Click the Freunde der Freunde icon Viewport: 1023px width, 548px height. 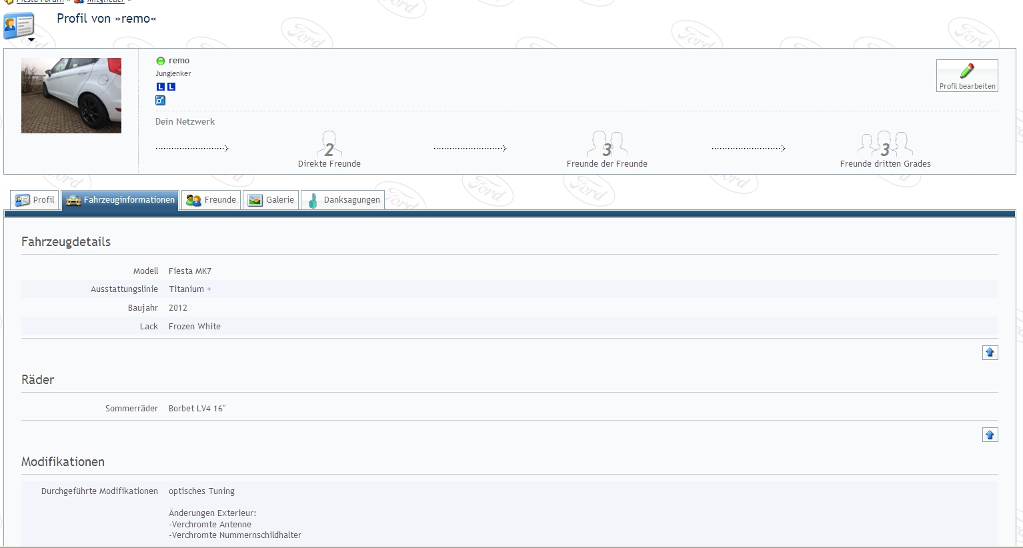607,145
